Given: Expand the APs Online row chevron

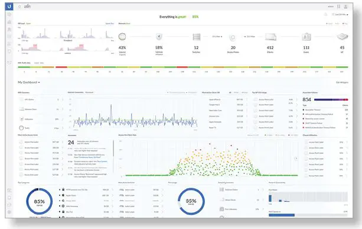Looking at the screenshot, I should click(63, 99).
